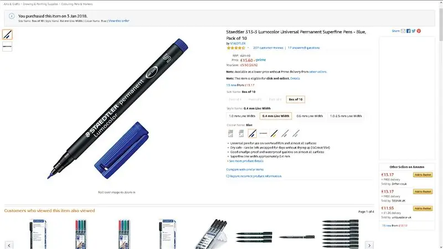The height and width of the screenshot is (249, 443).
Task: Share on Facebook icon
Action: coord(408,31)
